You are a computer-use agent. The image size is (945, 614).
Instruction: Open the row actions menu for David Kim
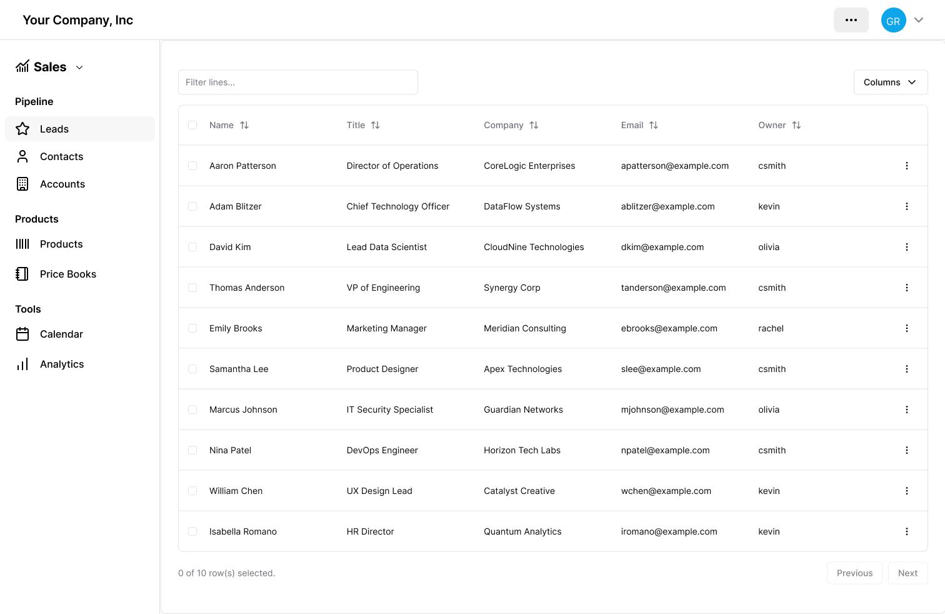[907, 246]
